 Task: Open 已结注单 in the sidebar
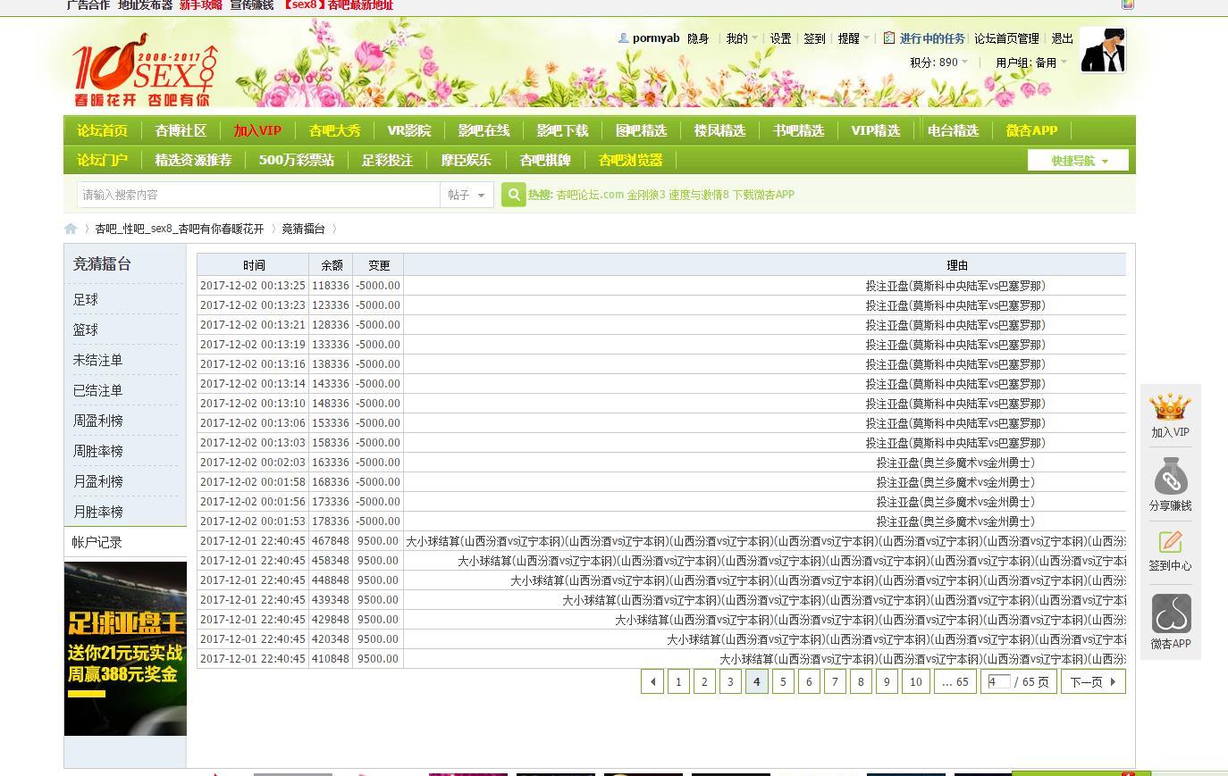click(x=98, y=391)
